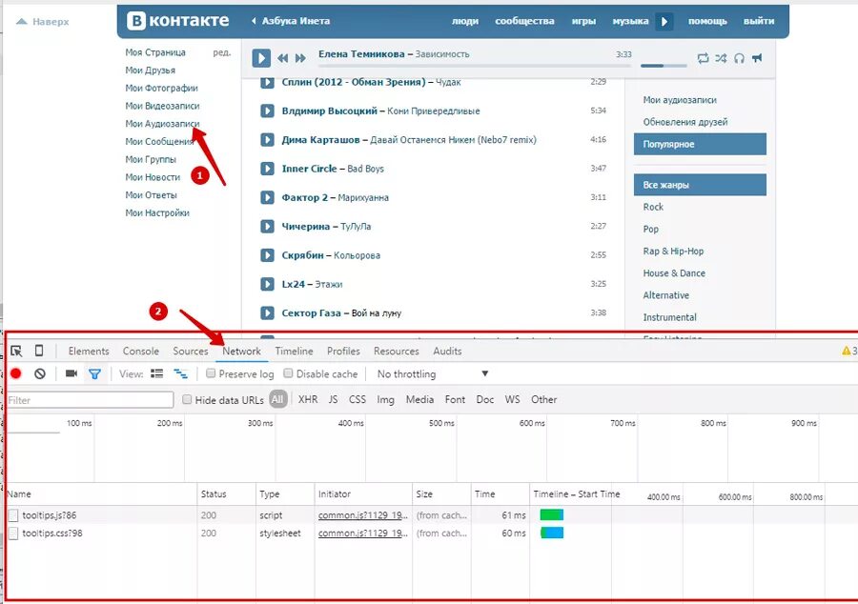The image size is (858, 604).
Task: Filter requests by Font
Action: point(455,399)
